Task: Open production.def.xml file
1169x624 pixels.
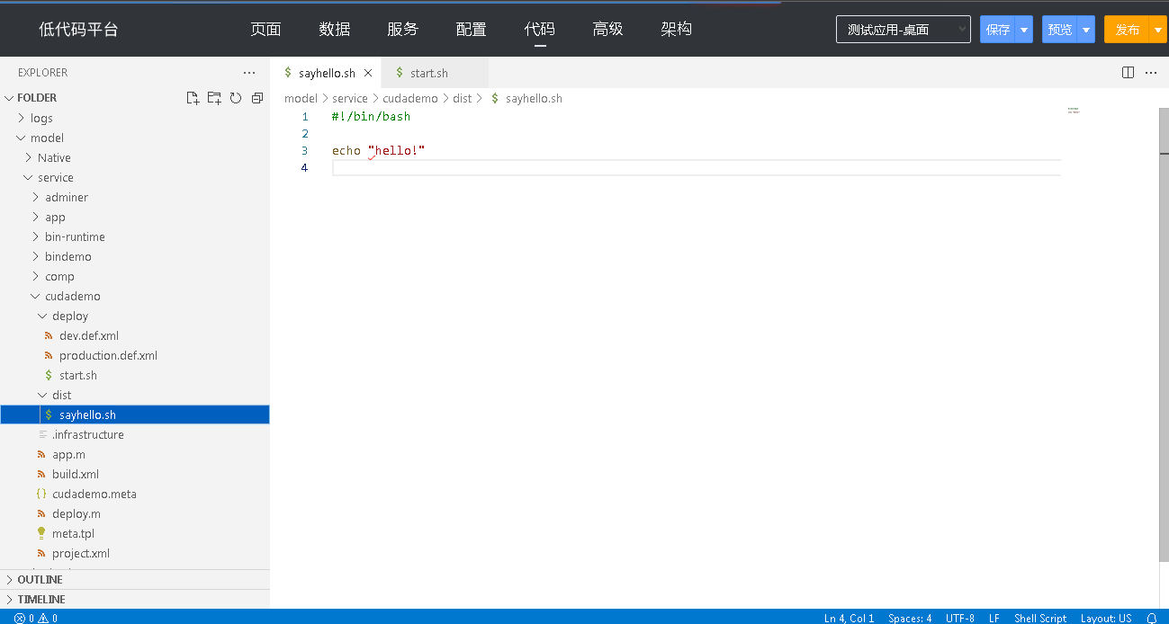Action: click(108, 355)
